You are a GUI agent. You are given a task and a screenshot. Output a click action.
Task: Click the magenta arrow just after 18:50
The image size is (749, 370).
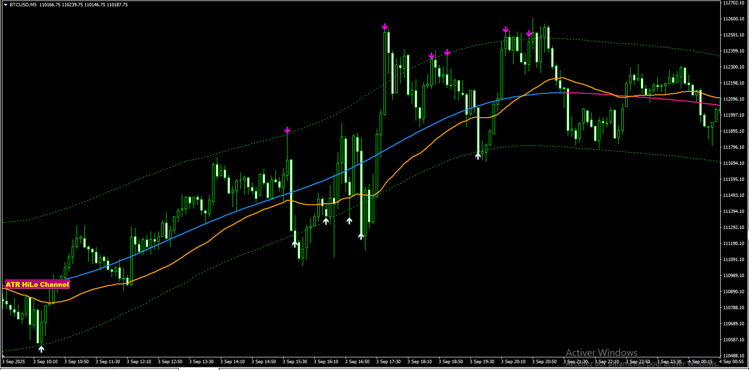[447, 52]
